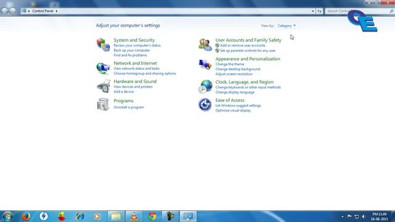Open Hardware and Sound heading link
395x222 pixels.
pos(135,81)
